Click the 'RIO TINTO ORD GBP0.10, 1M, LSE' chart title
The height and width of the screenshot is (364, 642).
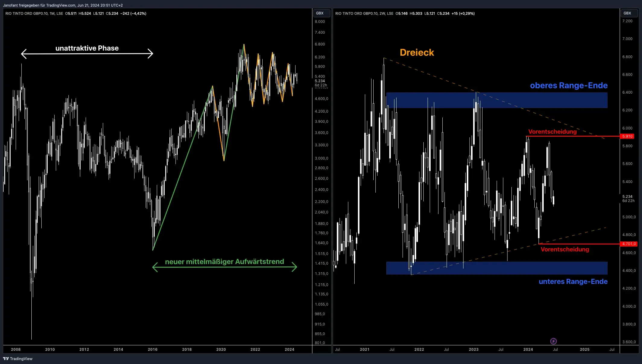(34, 14)
